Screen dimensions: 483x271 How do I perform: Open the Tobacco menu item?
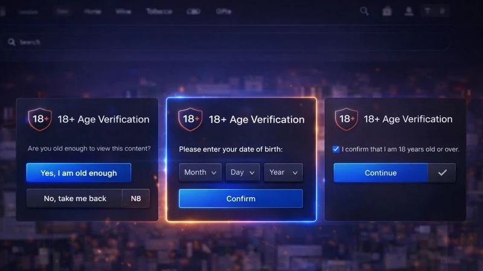click(x=159, y=11)
